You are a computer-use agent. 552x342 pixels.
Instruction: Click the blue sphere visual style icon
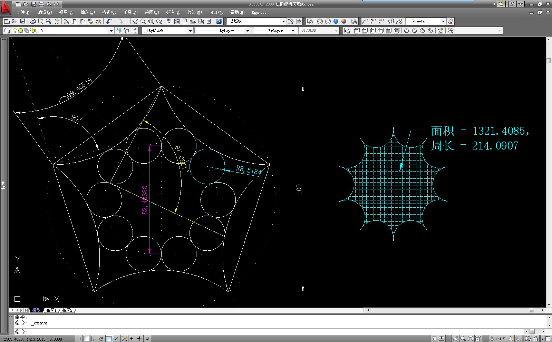pyautogui.click(x=336, y=21)
